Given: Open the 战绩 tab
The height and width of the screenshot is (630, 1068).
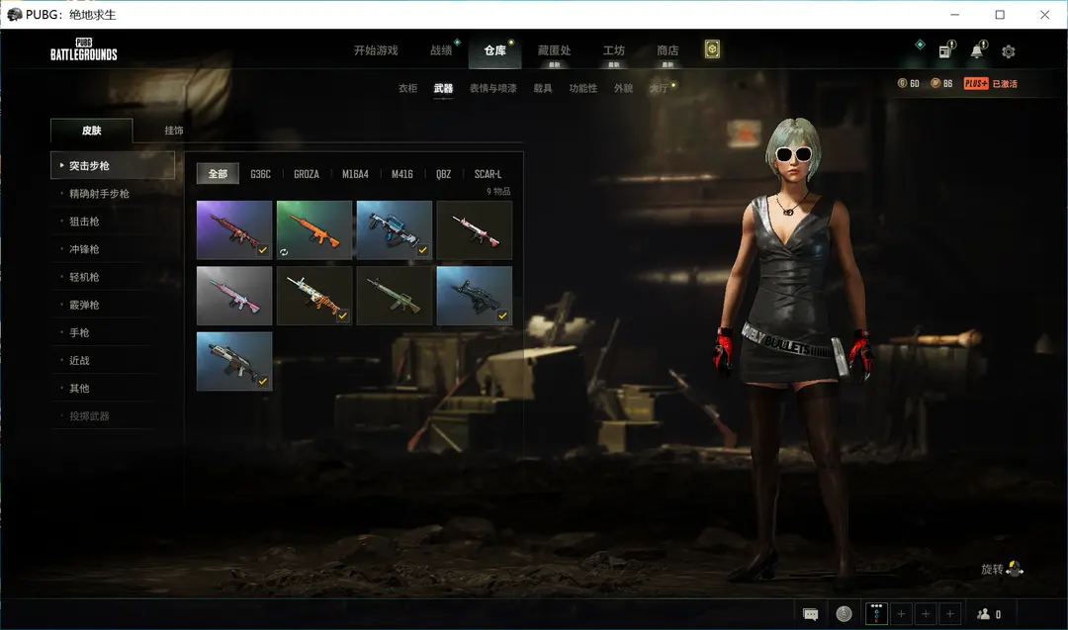Looking at the screenshot, I should [x=441, y=49].
